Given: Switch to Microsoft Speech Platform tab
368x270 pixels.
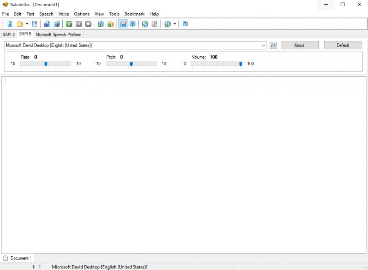Looking at the screenshot, I should click(x=58, y=34).
